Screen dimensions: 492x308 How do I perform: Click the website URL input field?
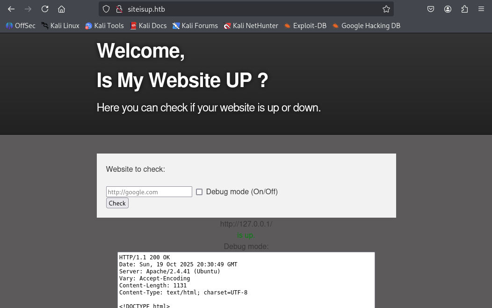149,192
